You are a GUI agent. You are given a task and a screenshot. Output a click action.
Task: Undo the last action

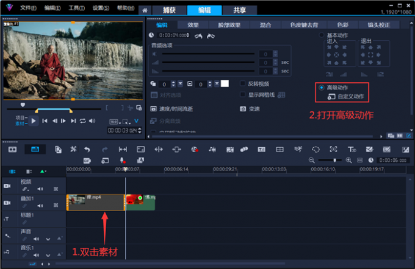click(x=87, y=150)
